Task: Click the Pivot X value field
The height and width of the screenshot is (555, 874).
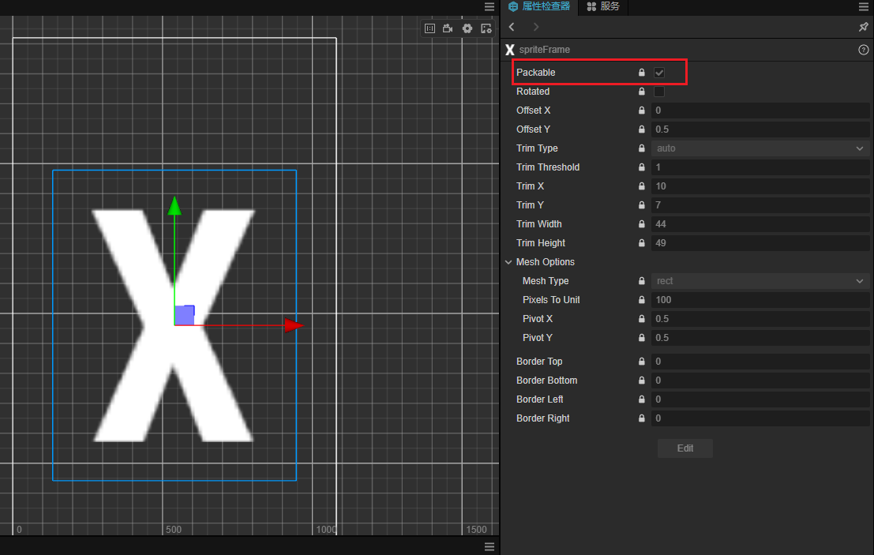Action: click(x=760, y=319)
